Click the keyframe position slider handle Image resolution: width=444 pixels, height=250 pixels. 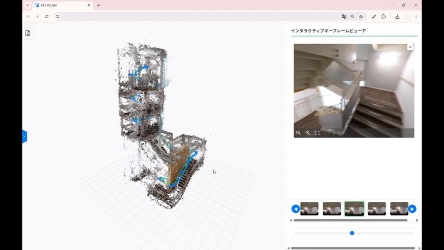coord(352,233)
